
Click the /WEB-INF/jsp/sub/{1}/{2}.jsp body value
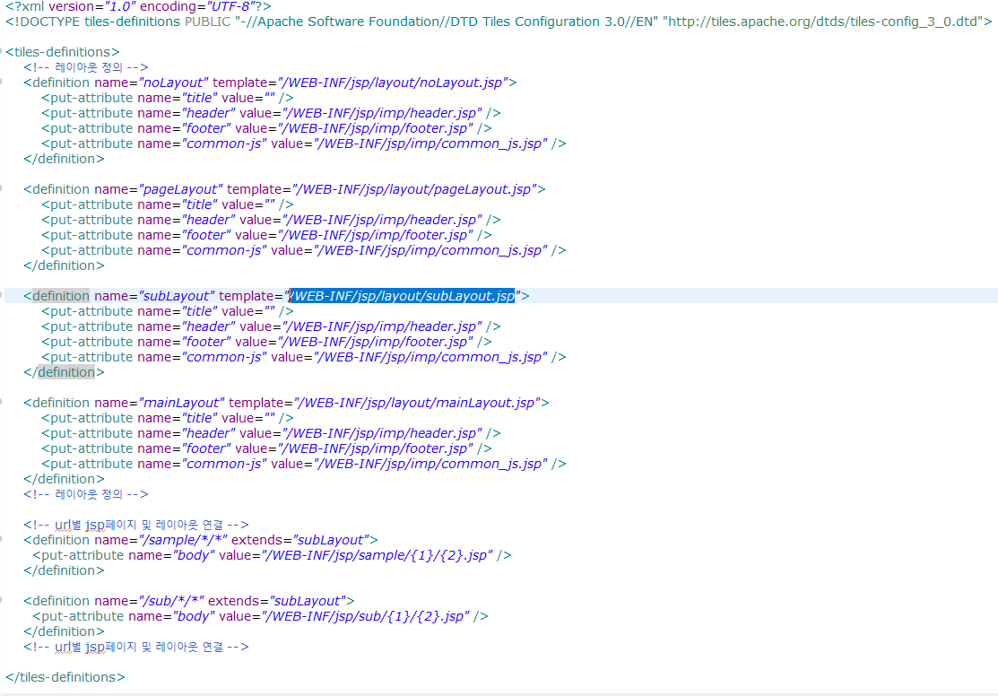click(x=366, y=617)
